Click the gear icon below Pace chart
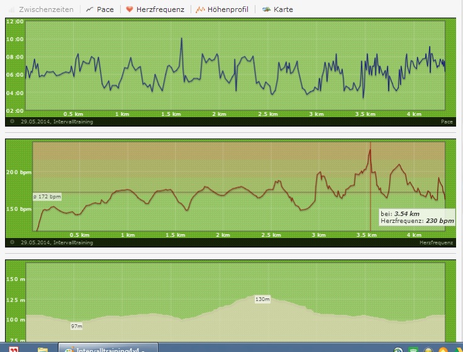This screenshot has height=352, width=463. (12, 122)
